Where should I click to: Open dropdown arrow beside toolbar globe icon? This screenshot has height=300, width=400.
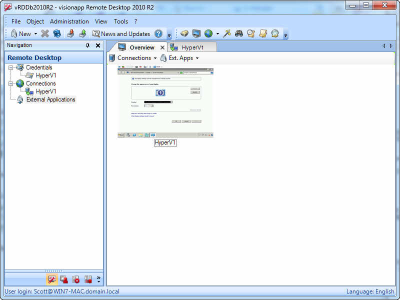[x=217, y=33]
